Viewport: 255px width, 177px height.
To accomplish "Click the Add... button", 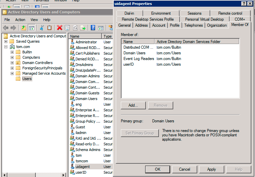I will tap(133, 105).
